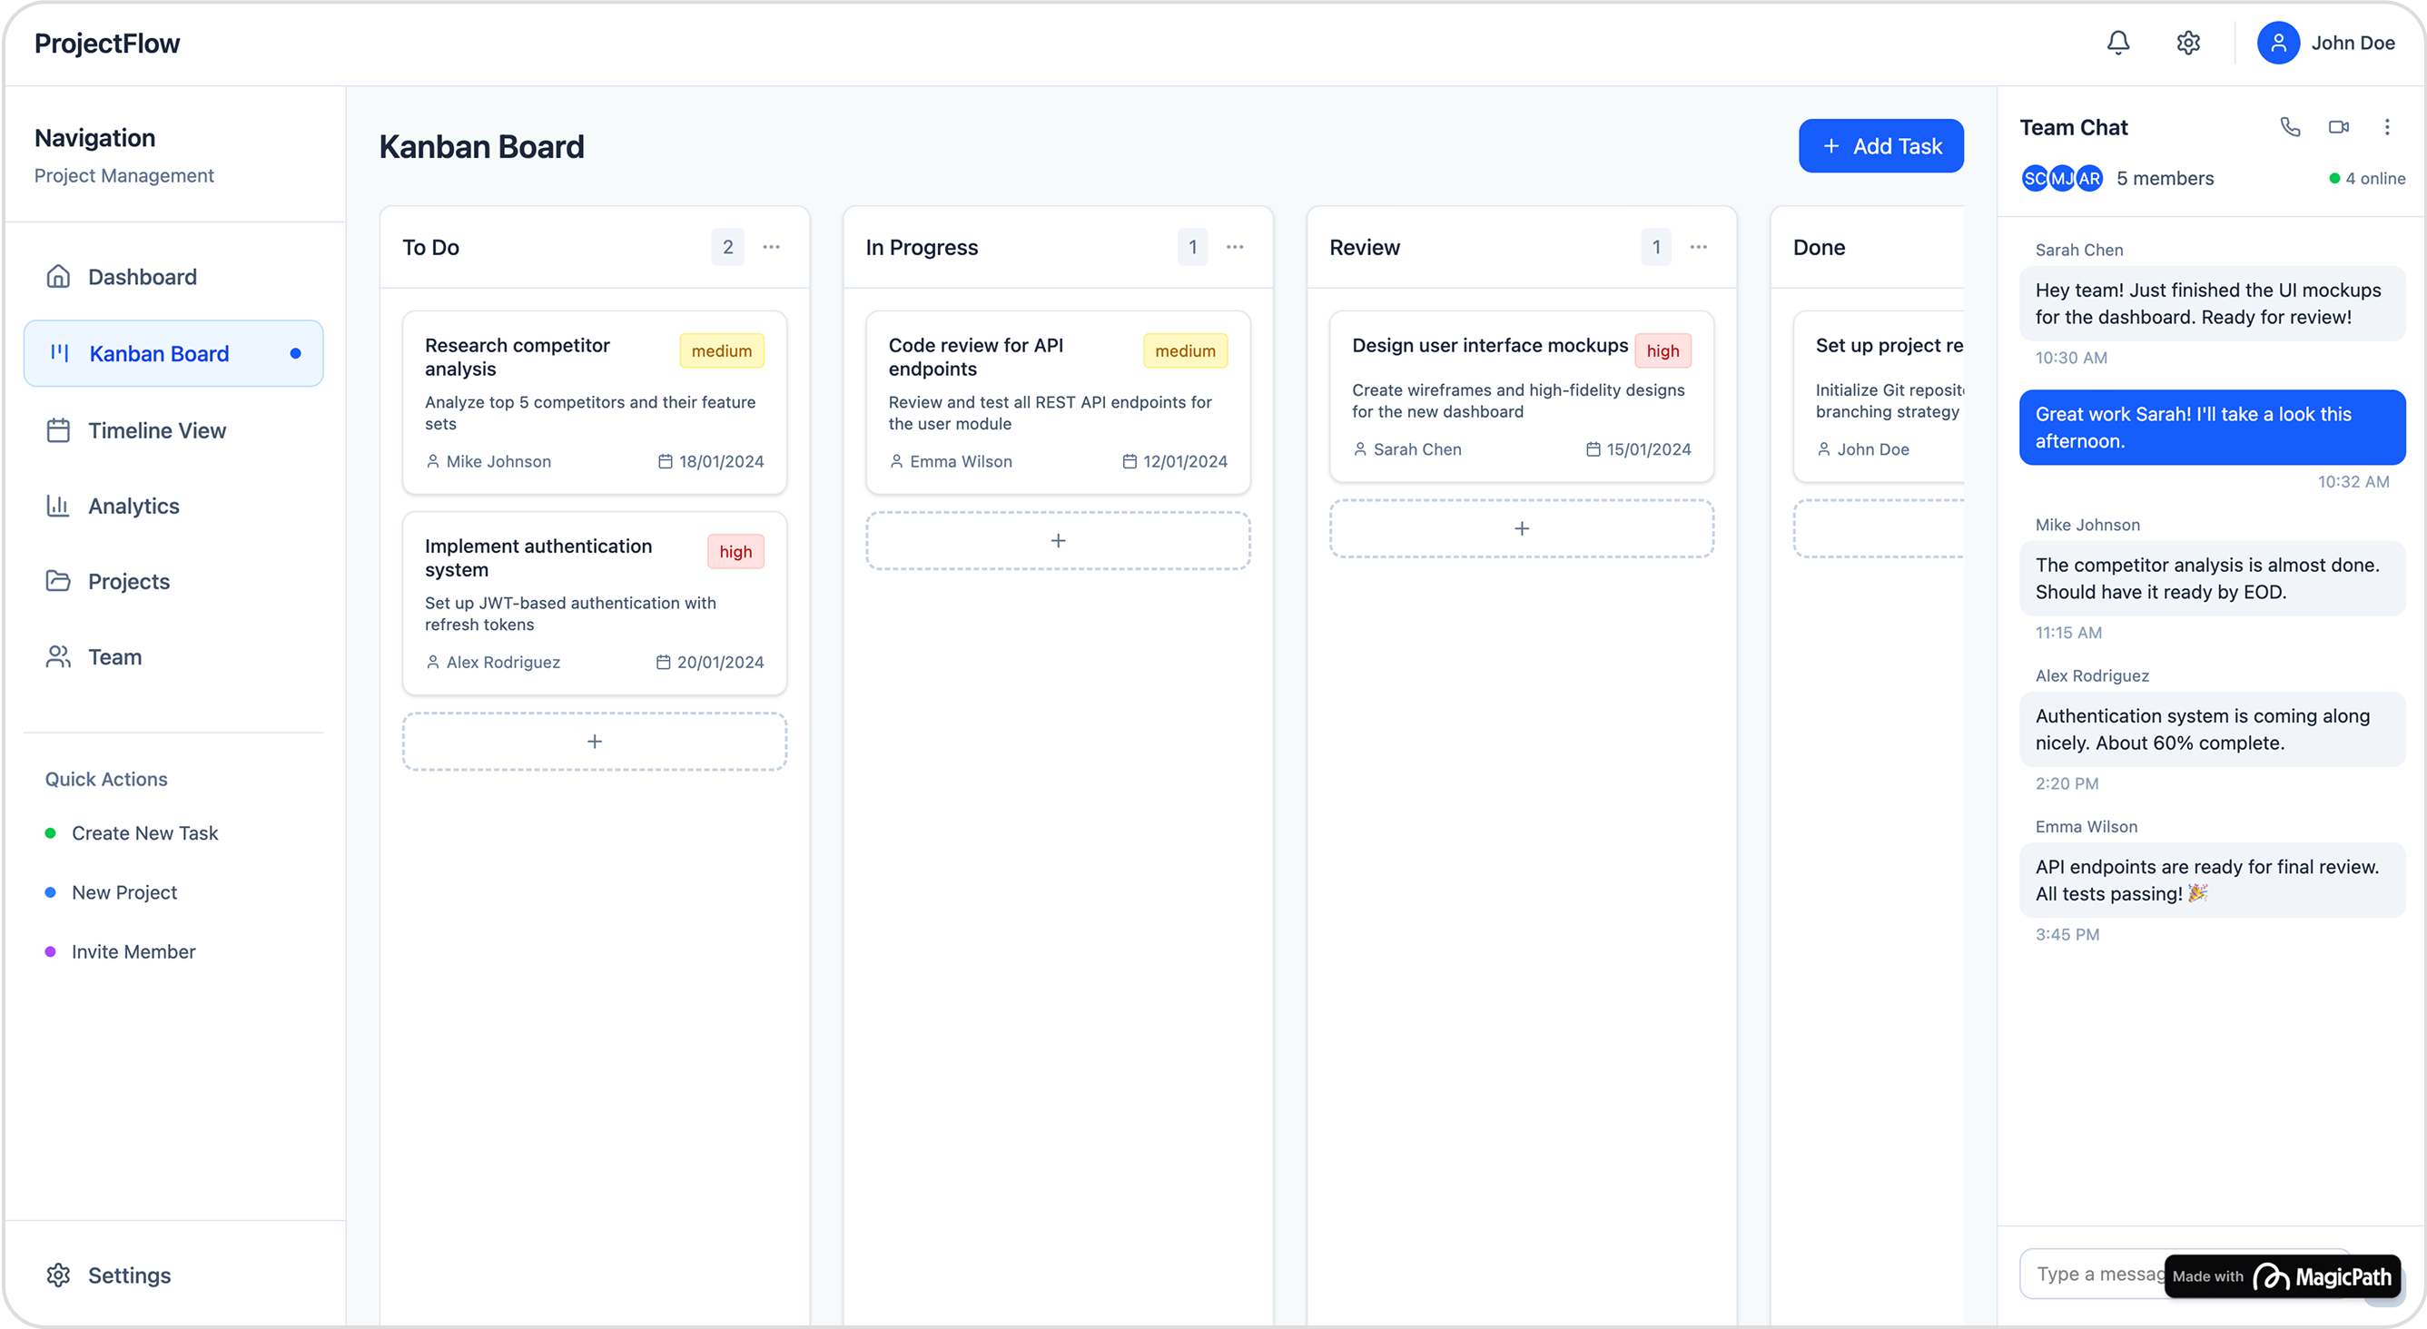Start a voice call in Team Chat
The width and height of the screenshot is (2427, 1329).
tap(2290, 127)
